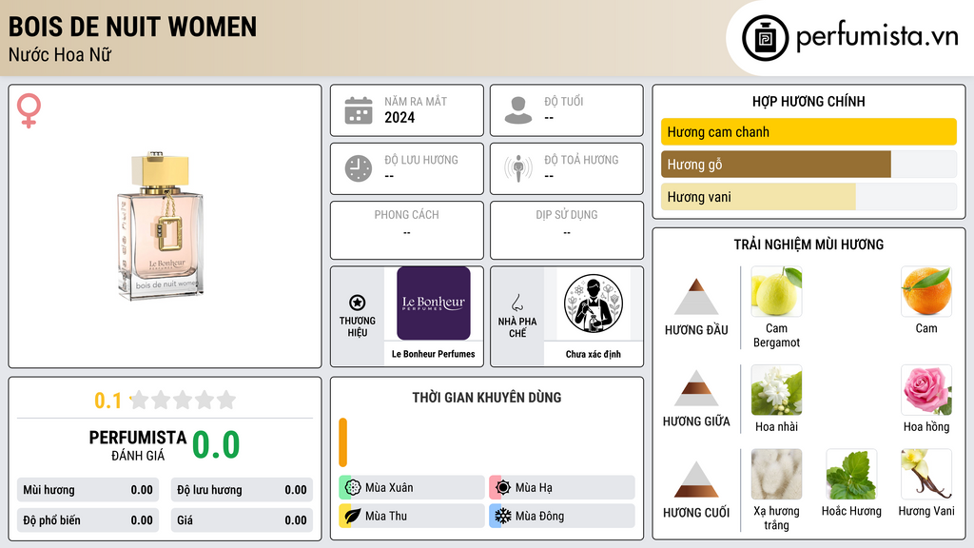The image size is (974, 548).
Task: Click the star badge Thương Hiệu icon
Action: pos(358,303)
